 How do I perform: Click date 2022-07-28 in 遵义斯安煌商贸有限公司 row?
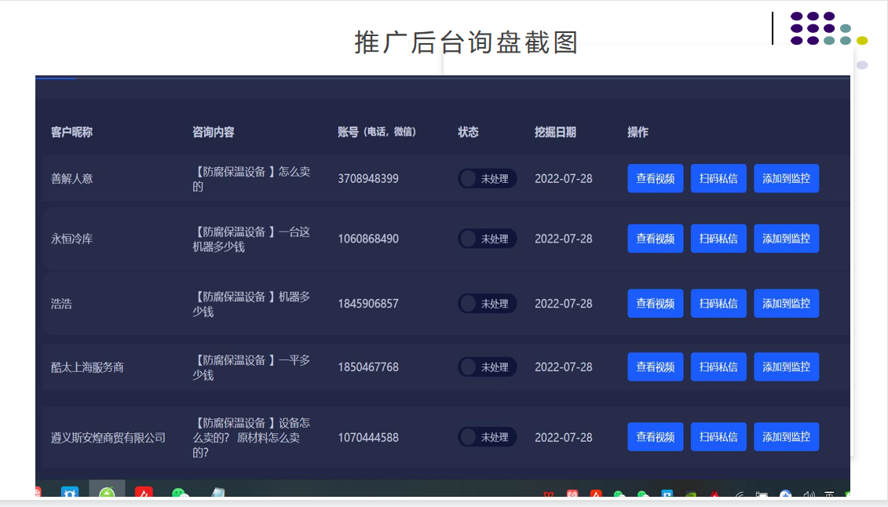(x=564, y=437)
